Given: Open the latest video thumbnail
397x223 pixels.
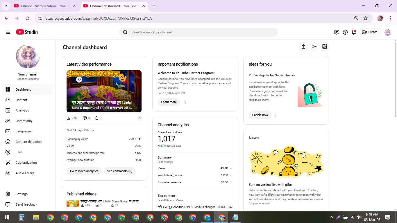Looking at the screenshot, I should 104,91.
